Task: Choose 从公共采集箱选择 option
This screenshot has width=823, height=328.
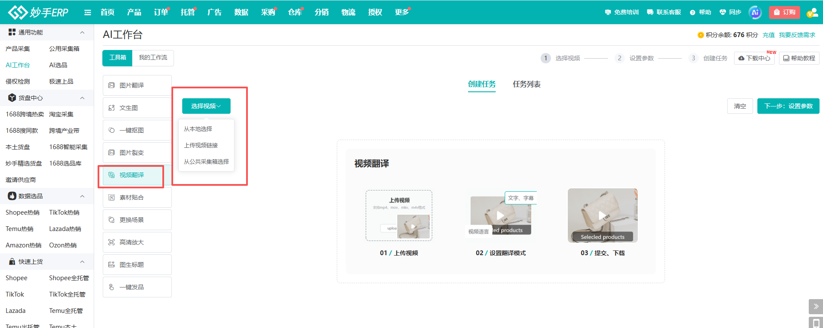Action: click(206, 162)
